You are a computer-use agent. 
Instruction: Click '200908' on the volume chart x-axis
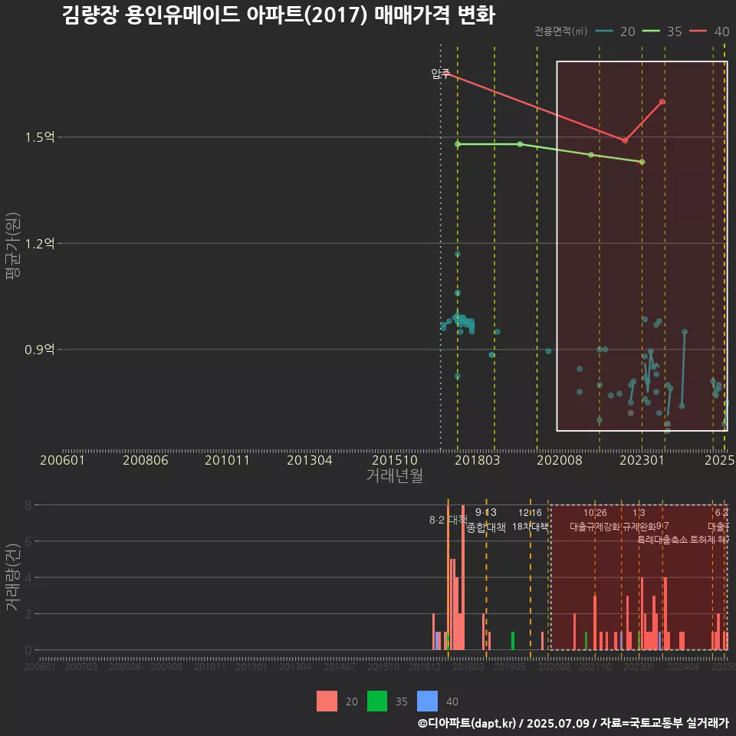click(x=166, y=666)
